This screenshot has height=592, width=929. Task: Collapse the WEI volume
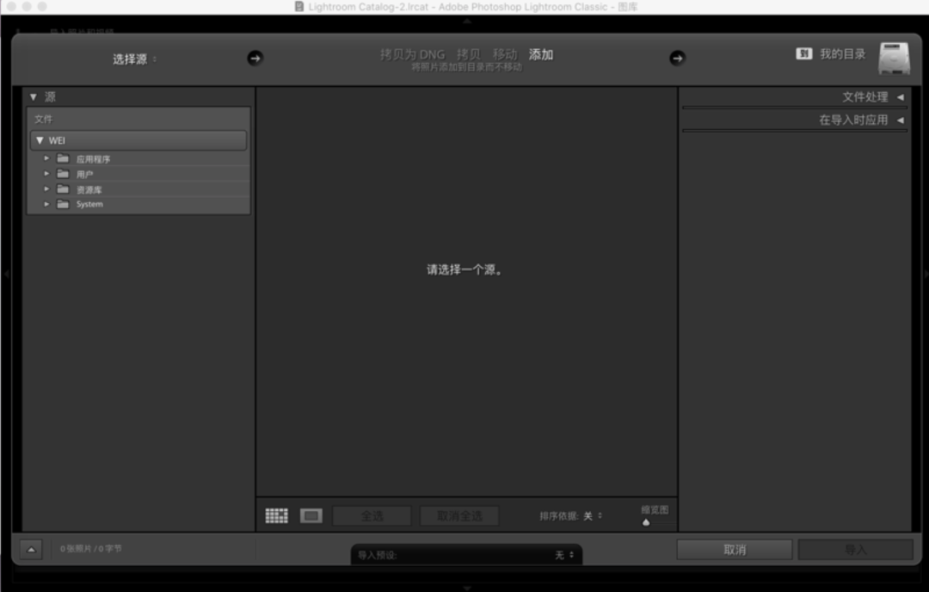[x=40, y=140]
